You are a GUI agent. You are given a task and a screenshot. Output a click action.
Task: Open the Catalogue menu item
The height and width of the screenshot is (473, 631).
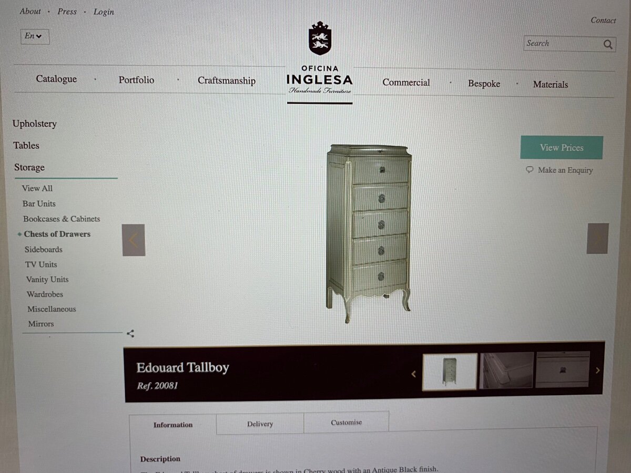click(56, 79)
